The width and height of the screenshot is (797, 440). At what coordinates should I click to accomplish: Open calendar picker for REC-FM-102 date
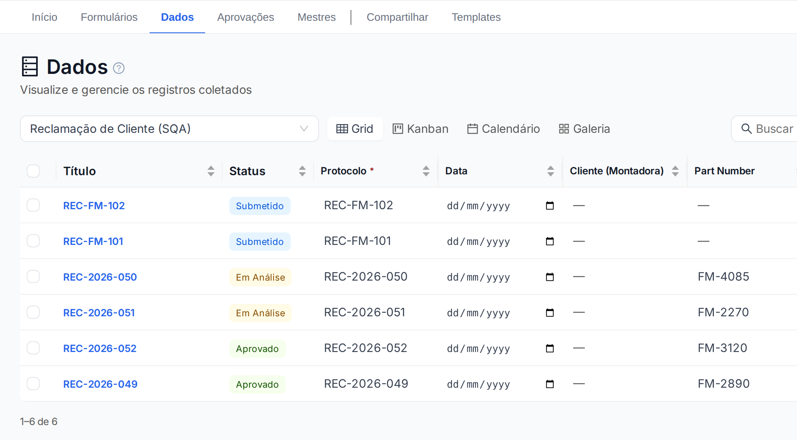coord(550,205)
